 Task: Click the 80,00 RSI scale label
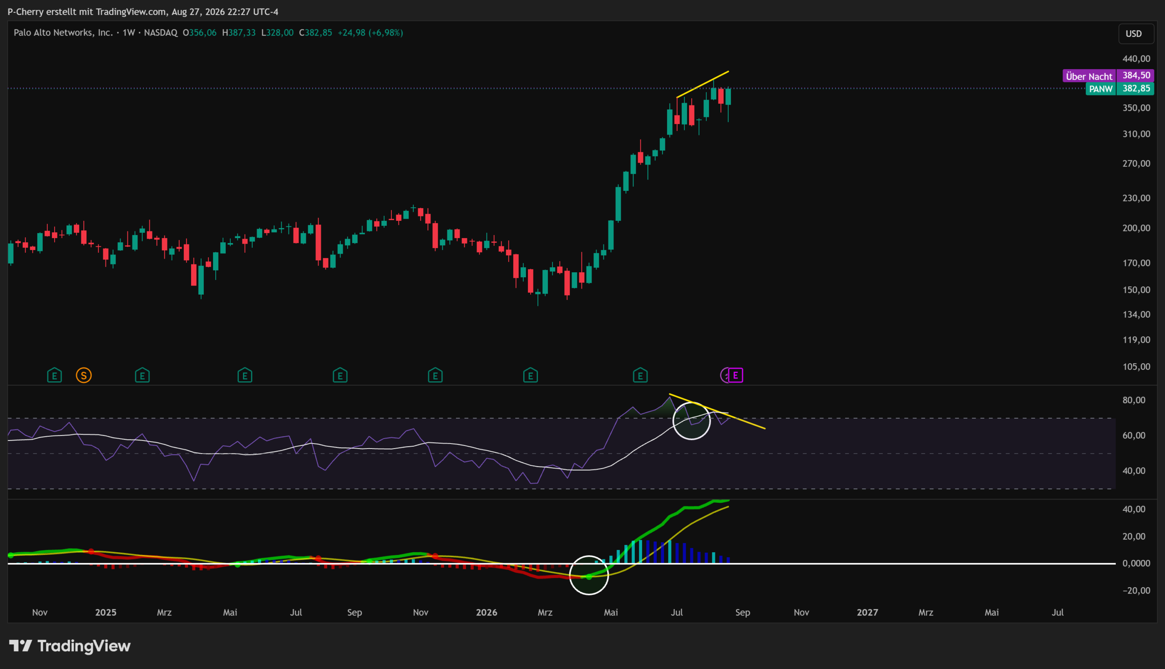pyautogui.click(x=1134, y=400)
